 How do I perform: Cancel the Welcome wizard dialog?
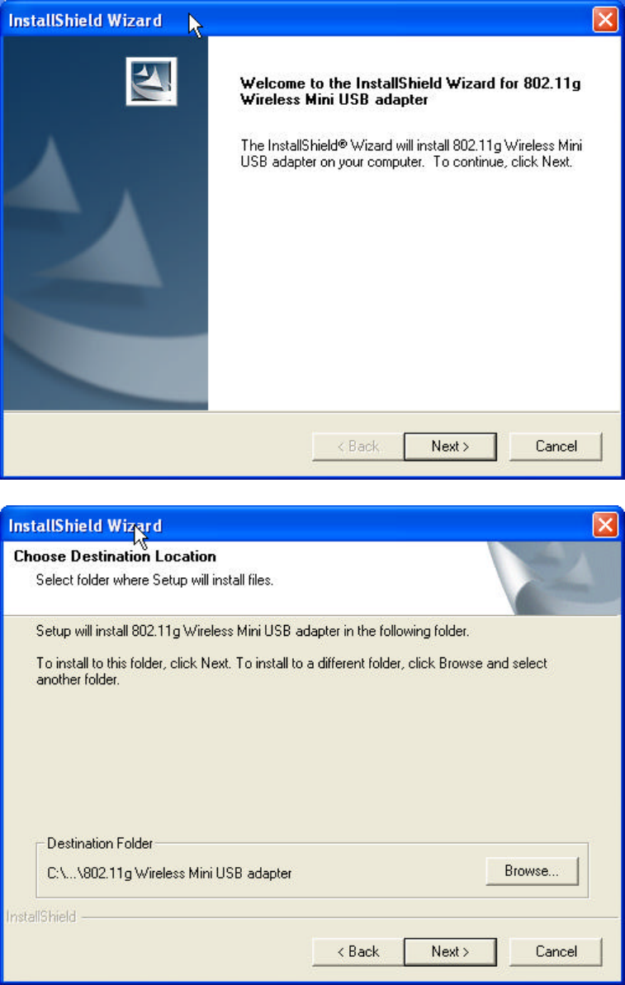point(556,446)
